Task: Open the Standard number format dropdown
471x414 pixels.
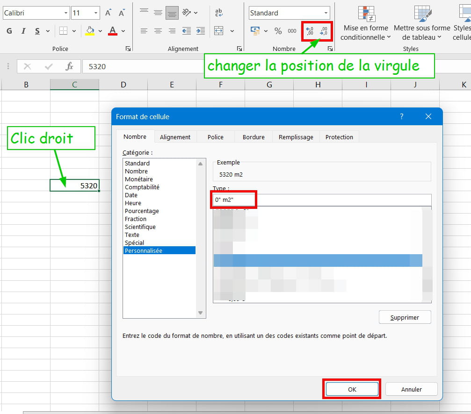Action: [x=326, y=13]
